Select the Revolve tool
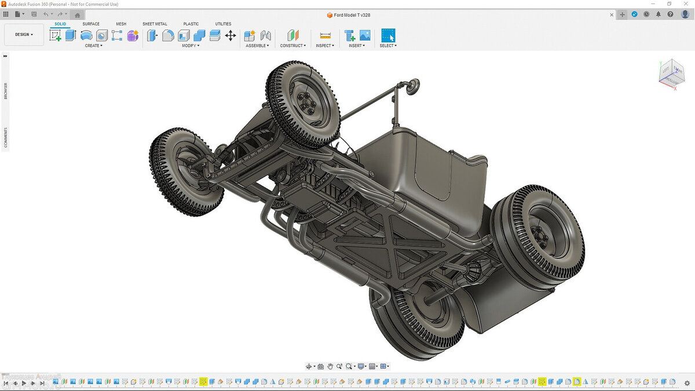This screenshot has width=695, height=391. (x=86, y=35)
